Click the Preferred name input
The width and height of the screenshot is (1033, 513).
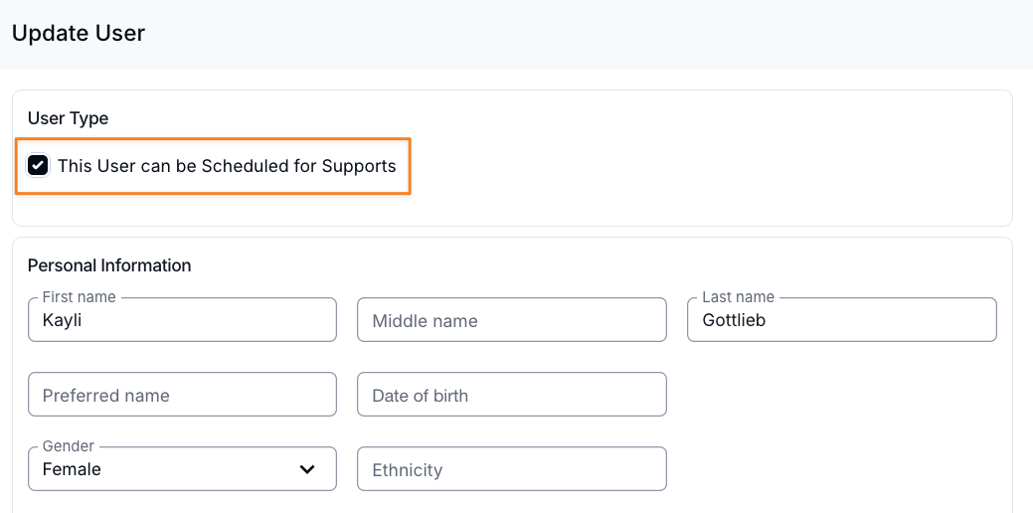point(182,395)
